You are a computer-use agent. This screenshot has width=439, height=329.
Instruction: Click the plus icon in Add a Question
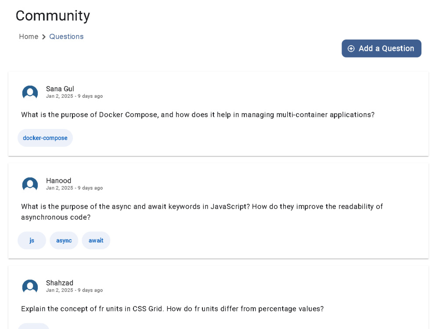click(x=351, y=49)
